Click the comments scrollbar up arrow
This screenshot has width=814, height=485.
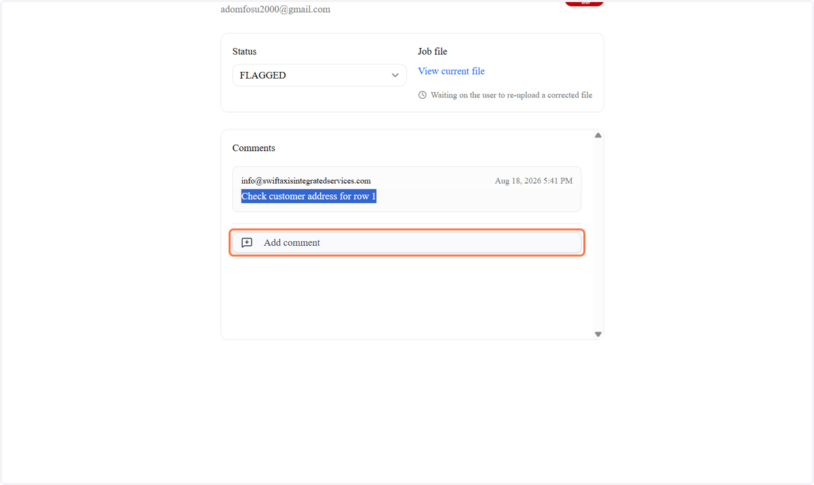pyautogui.click(x=598, y=135)
